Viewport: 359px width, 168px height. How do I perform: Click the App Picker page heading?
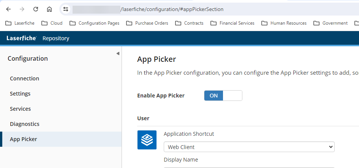coord(157,59)
